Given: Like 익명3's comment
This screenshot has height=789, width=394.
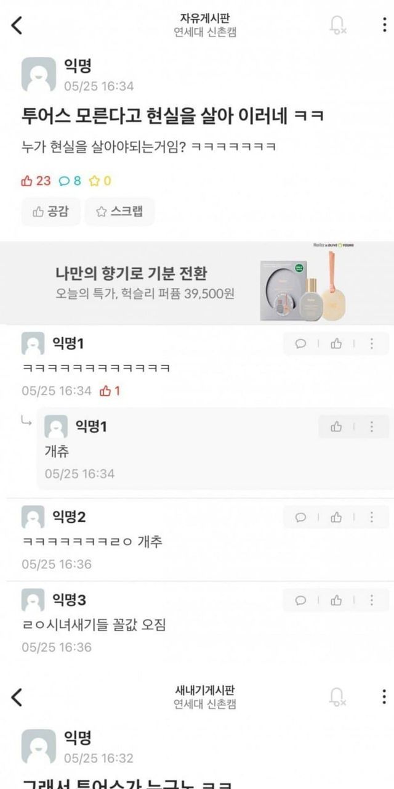Looking at the screenshot, I should point(336,600).
